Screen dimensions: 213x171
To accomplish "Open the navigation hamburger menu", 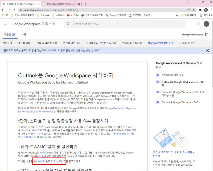I will tap(5, 24).
